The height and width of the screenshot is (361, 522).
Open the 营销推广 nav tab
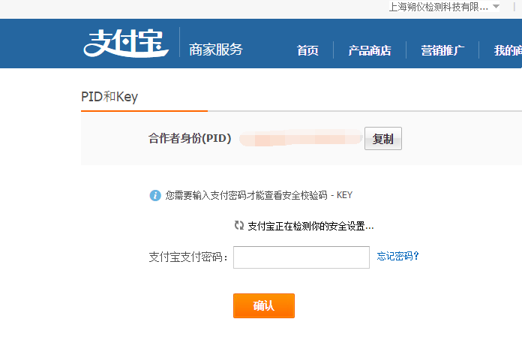(x=442, y=50)
